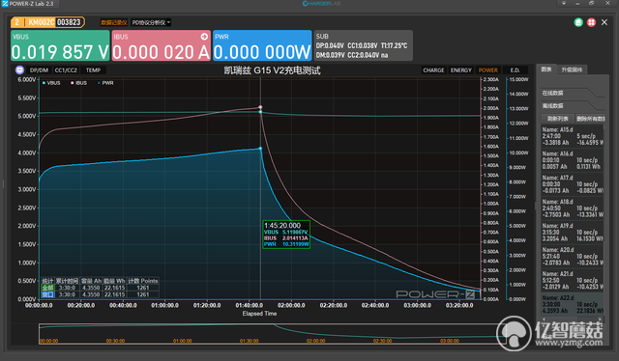This screenshot has height=361, width=619.
Task: Click the 10.000W power axis label
Action: click(x=518, y=153)
